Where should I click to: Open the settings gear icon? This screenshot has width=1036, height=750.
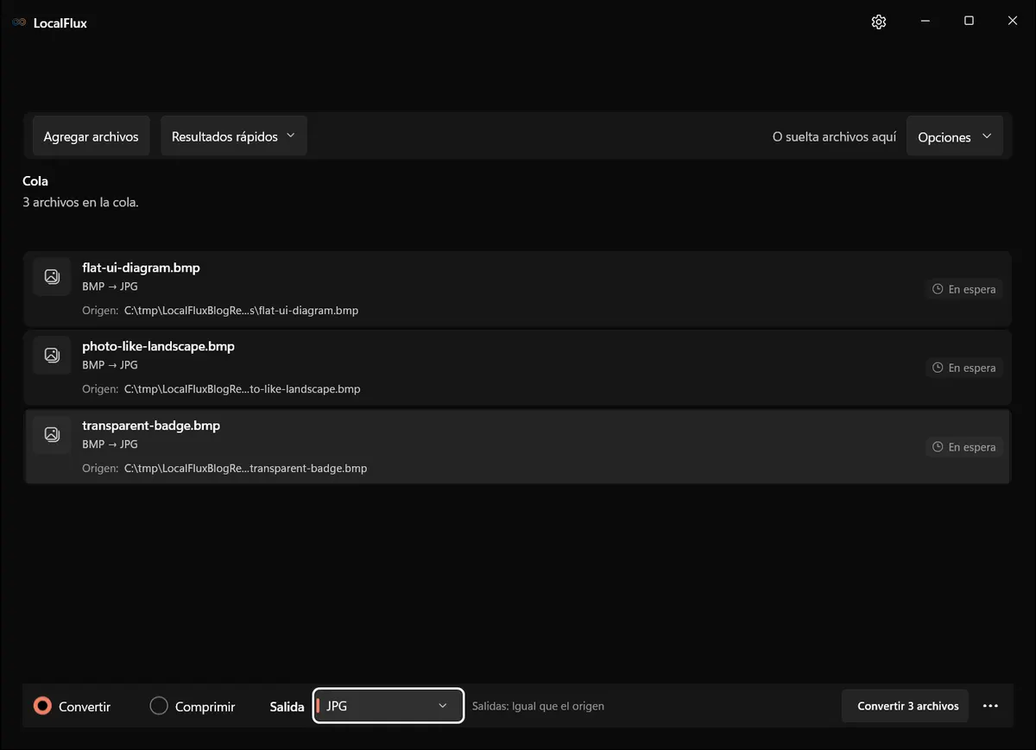[x=879, y=22]
